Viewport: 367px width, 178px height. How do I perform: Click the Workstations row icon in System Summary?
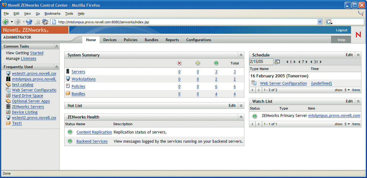tap(68, 79)
